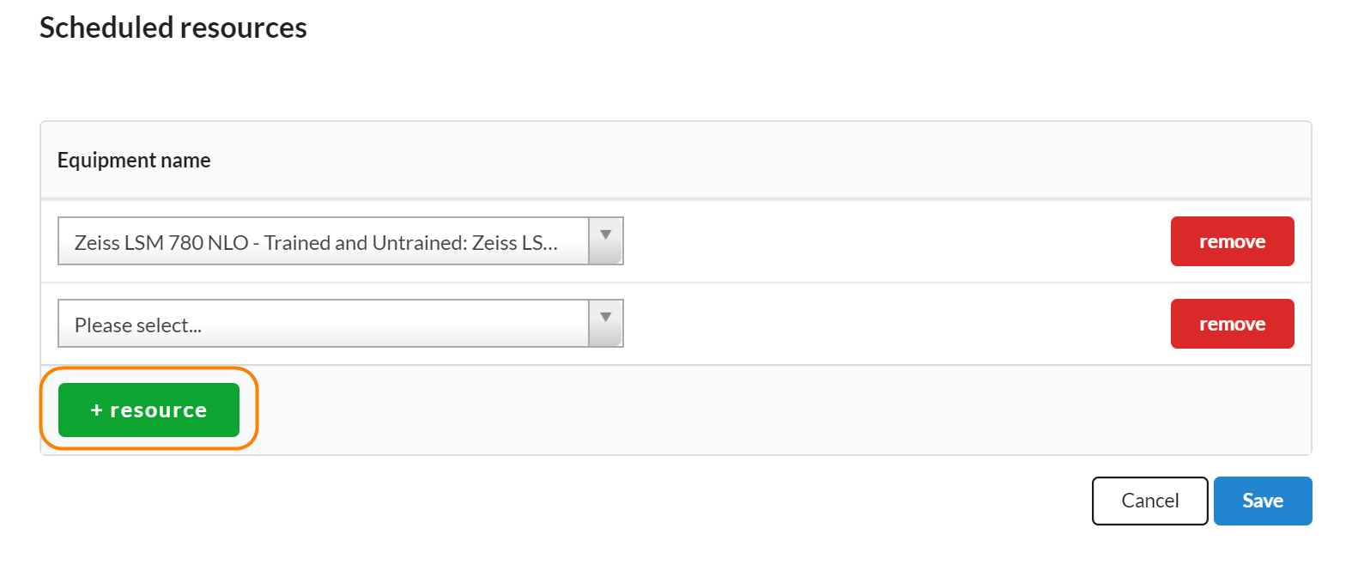Click the grey triangle beside 'Zeiss LS…'

[x=606, y=235]
